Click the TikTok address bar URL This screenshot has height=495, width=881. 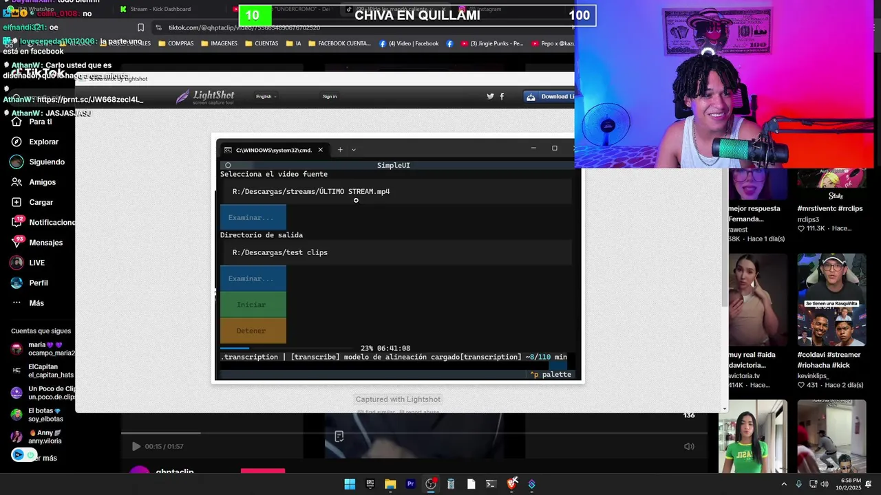pos(244,27)
